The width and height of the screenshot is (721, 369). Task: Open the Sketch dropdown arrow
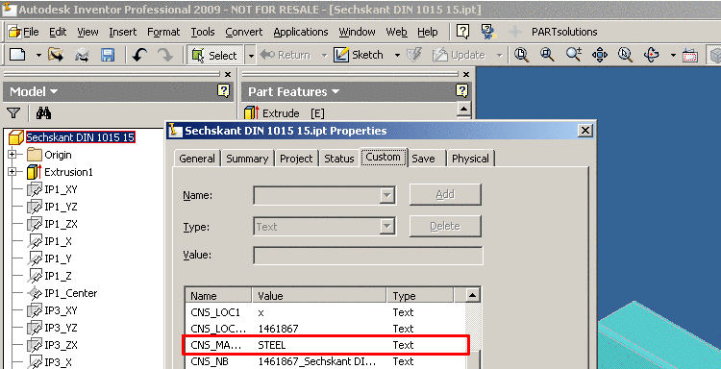point(397,56)
